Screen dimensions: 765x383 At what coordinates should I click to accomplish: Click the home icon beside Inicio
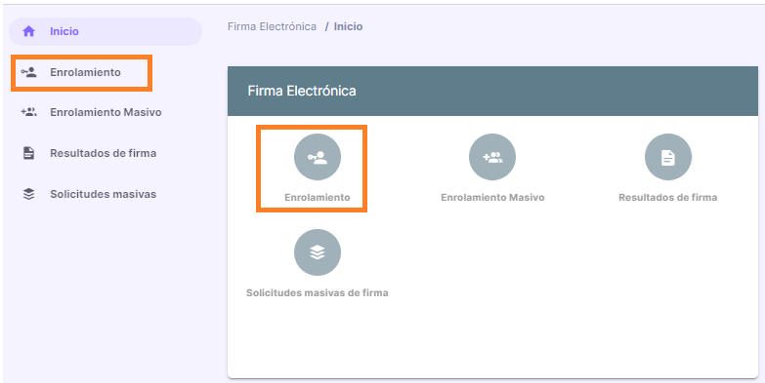pyautogui.click(x=29, y=31)
